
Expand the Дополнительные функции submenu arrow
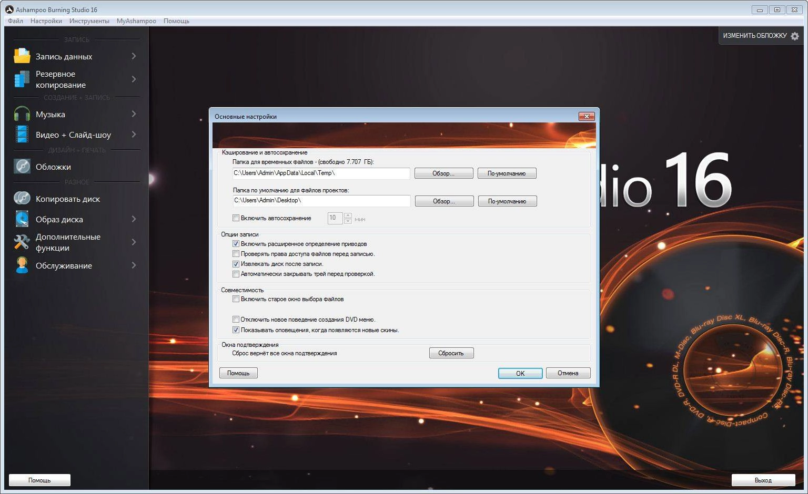coord(134,242)
